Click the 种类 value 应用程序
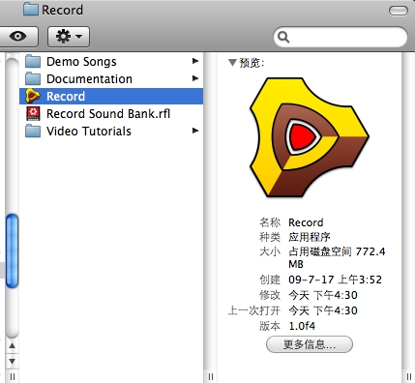 (310, 237)
